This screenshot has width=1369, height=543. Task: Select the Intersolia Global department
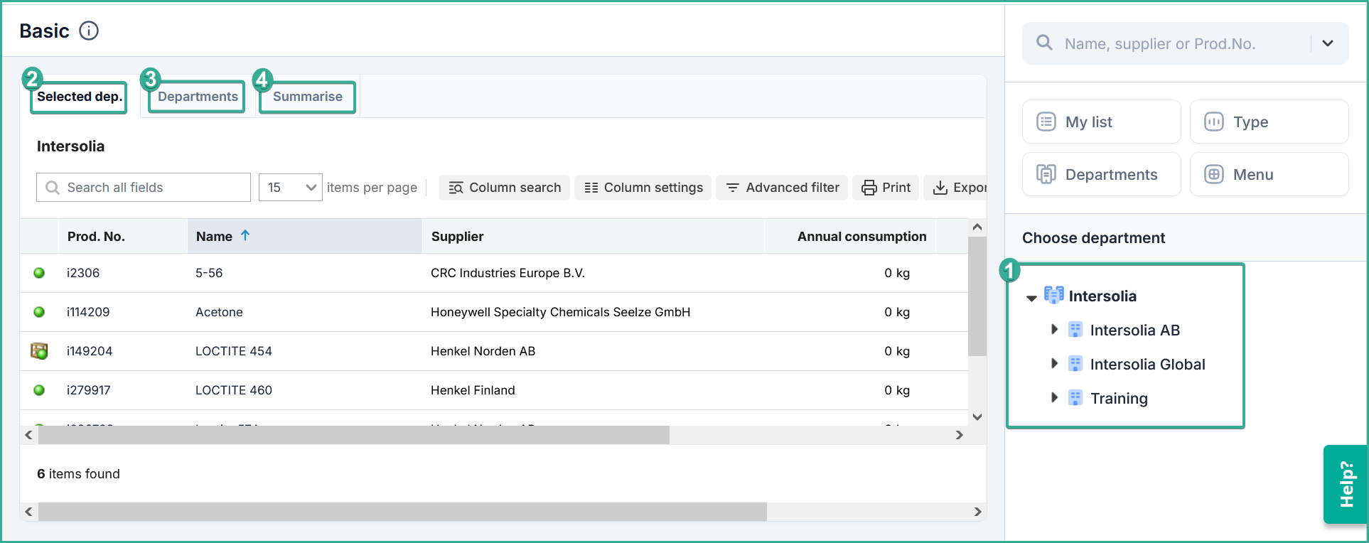[1148, 365]
